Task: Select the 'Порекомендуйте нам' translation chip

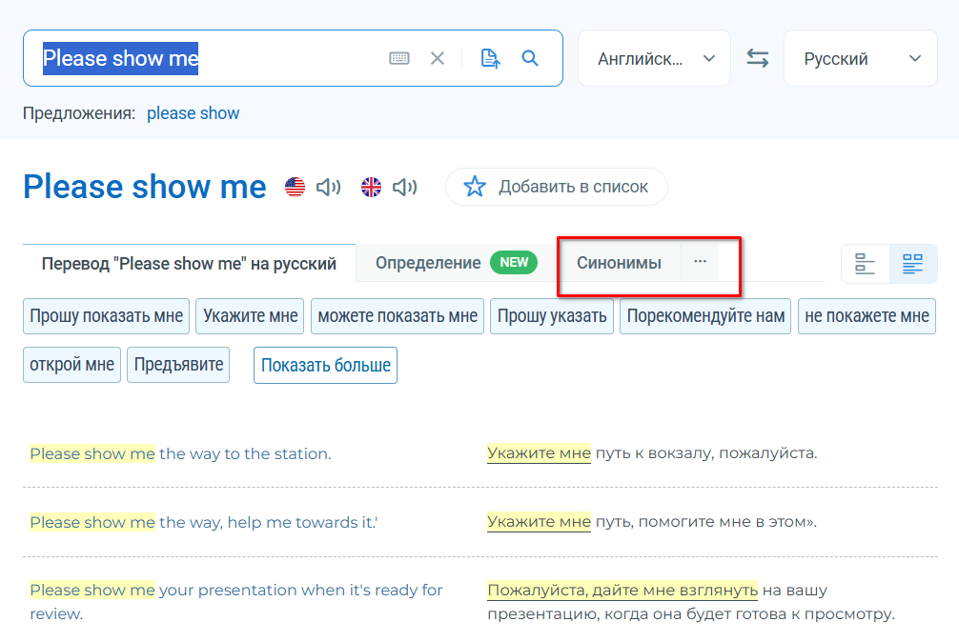Action: click(705, 316)
